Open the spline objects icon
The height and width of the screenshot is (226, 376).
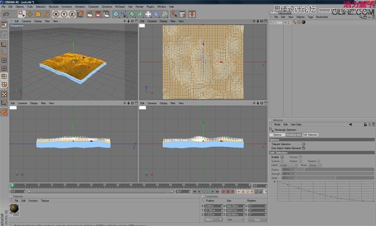124,14
